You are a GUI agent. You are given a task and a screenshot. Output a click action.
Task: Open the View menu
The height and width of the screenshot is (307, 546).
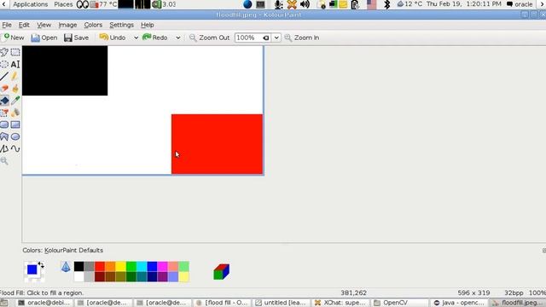point(44,25)
